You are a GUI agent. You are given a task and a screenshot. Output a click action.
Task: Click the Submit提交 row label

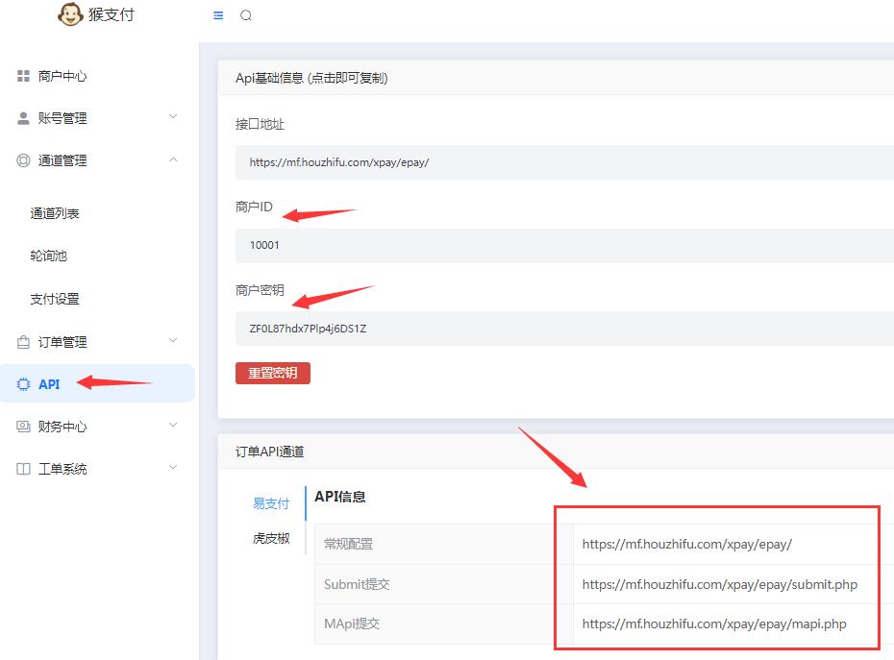pos(357,584)
